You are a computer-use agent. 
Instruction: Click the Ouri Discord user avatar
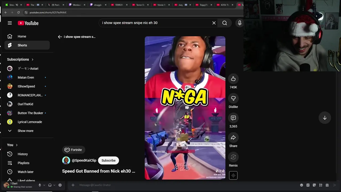(6, 185)
